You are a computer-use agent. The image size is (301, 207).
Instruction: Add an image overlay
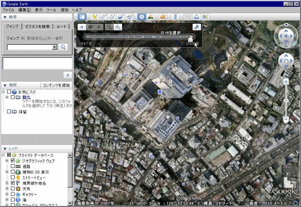coord(121,17)
